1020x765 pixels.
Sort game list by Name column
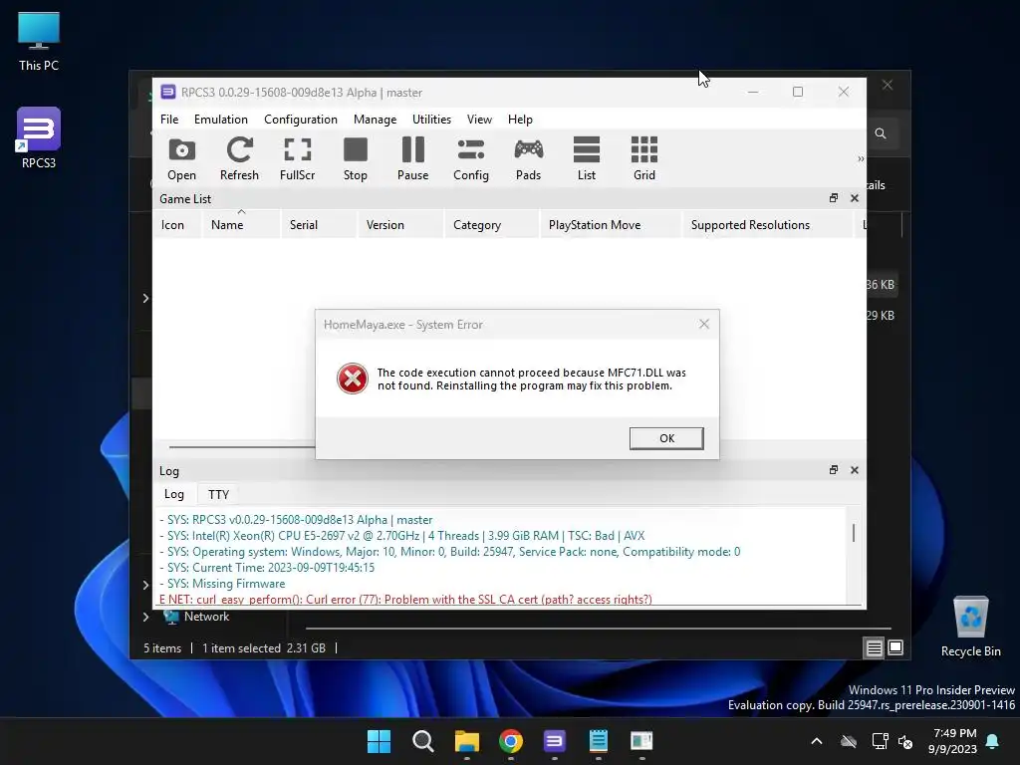[x=241, y=224]
